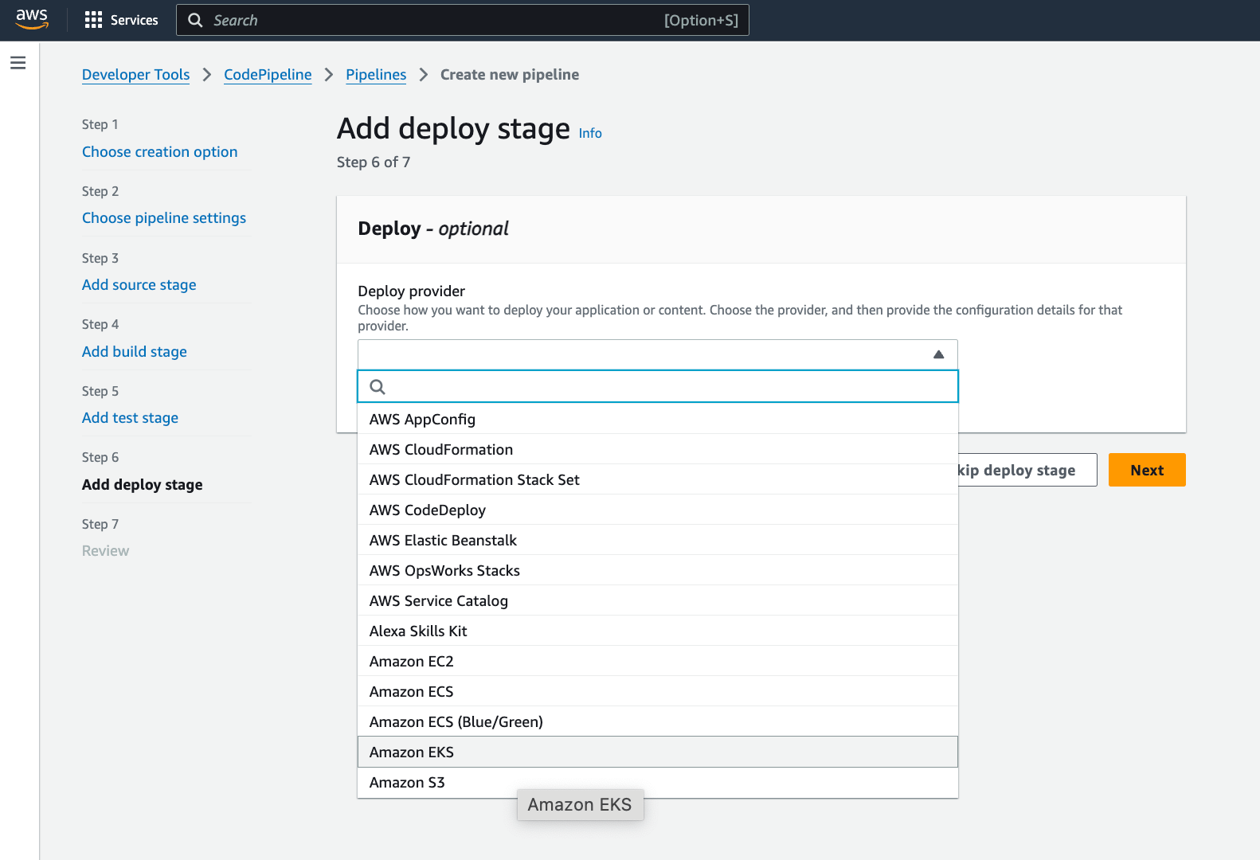
Task: Click the search magnifier in dropdown filter
Action: tap(378, 387)
